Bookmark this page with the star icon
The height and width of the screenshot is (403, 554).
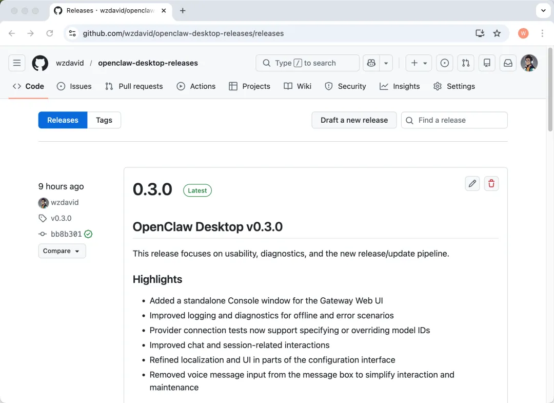point(497,33)
